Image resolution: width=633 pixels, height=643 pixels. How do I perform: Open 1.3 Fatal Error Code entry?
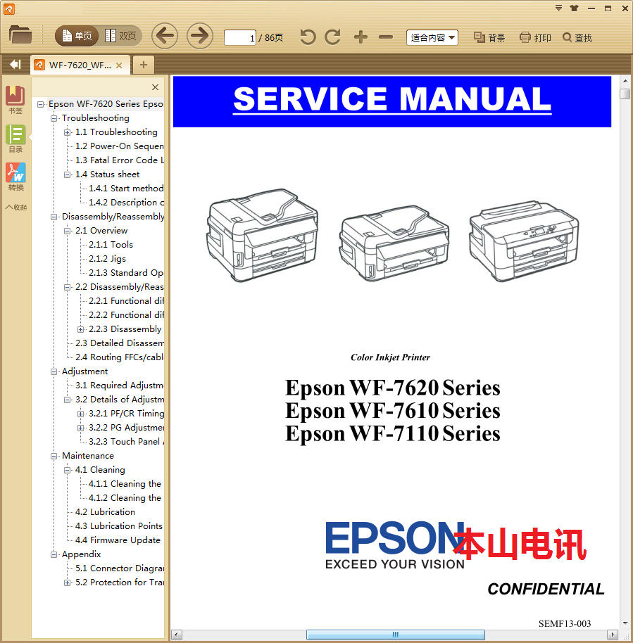(x=120, y=160)
